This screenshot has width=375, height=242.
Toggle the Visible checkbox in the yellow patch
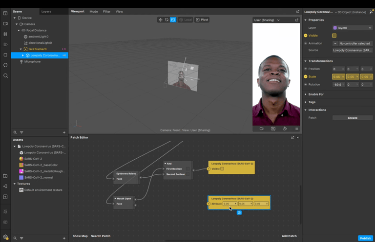pyautogui.click(x=222, y=169)
